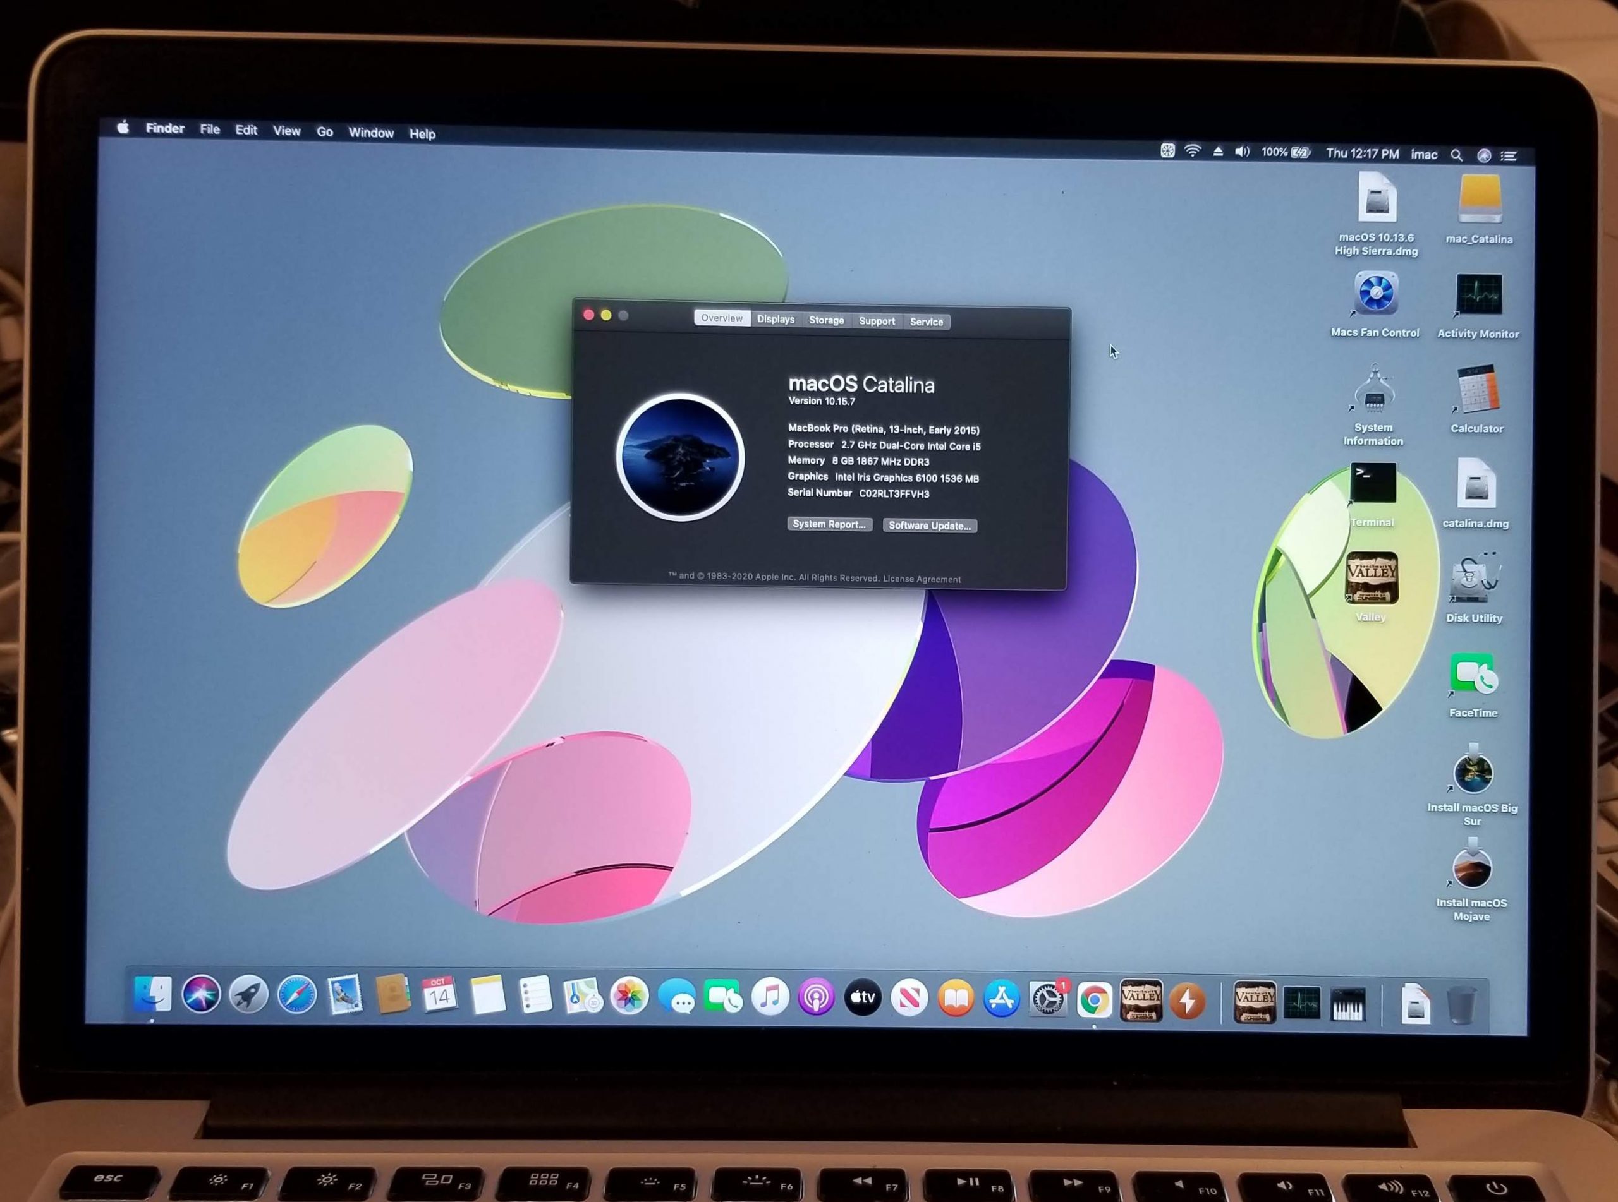The height and width of the screenshot is (1202, 1618).
Task: Open the piano keyboard Dock icon
Action: 1348,1005
